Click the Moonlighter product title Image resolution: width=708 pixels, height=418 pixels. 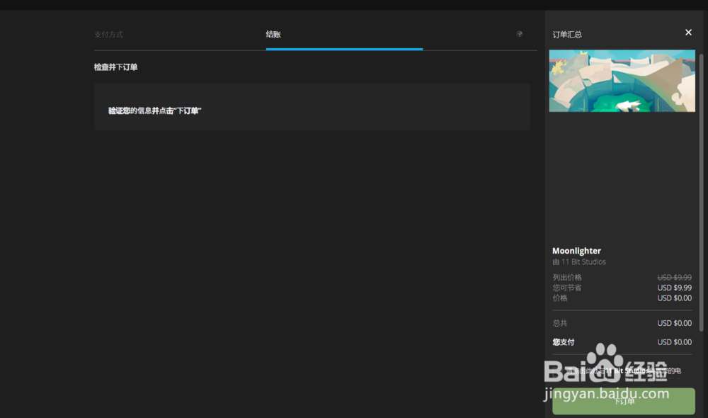(x=576, y=251)
